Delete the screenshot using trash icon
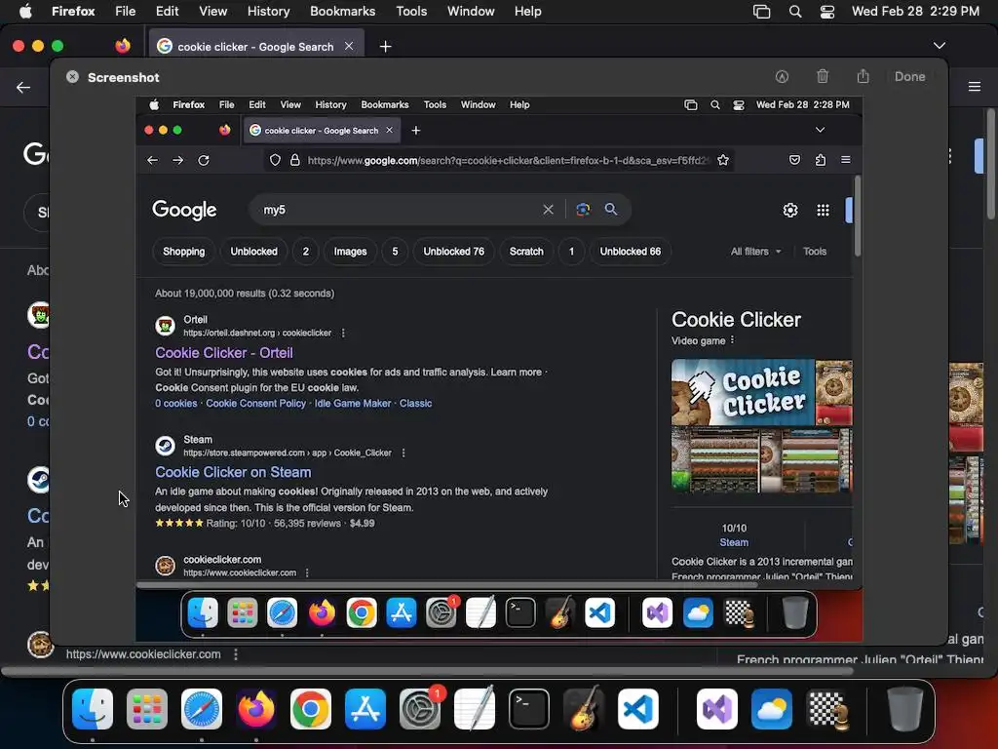The height and width of the screenshot is (749, 998). pos(823,76)
